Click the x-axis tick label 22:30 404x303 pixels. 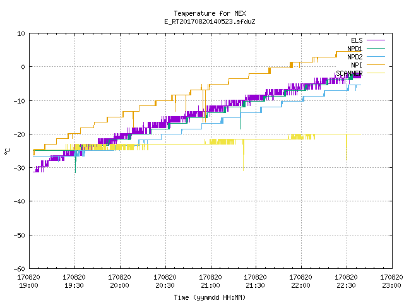pos(347,285)
